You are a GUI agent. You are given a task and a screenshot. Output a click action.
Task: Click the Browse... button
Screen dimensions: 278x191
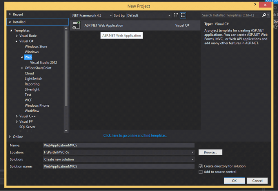pos(210,152)
